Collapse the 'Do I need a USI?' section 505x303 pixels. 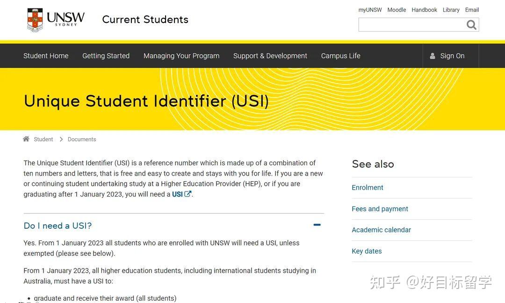pyautogui.click(x=317, y=225)
